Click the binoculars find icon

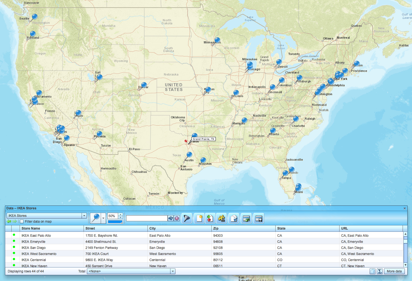point(171,218)
